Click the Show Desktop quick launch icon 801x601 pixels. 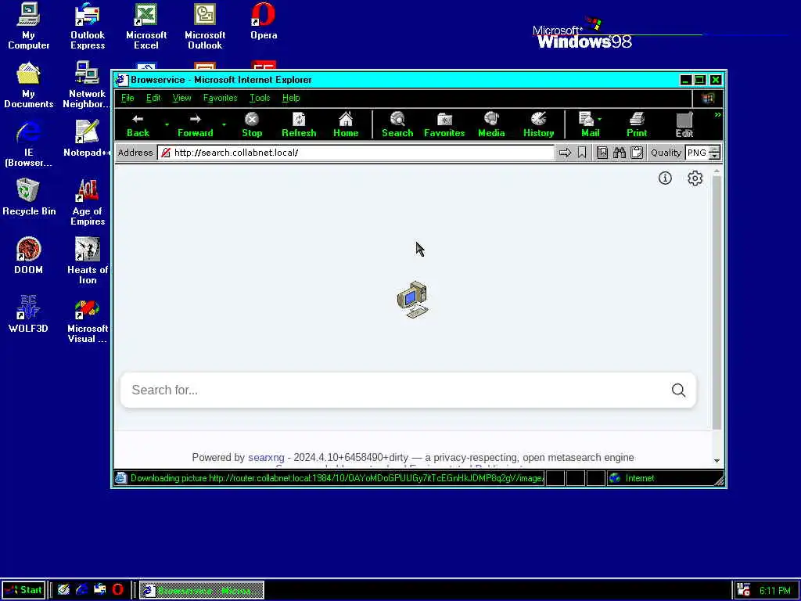click(x=63, y=590)
